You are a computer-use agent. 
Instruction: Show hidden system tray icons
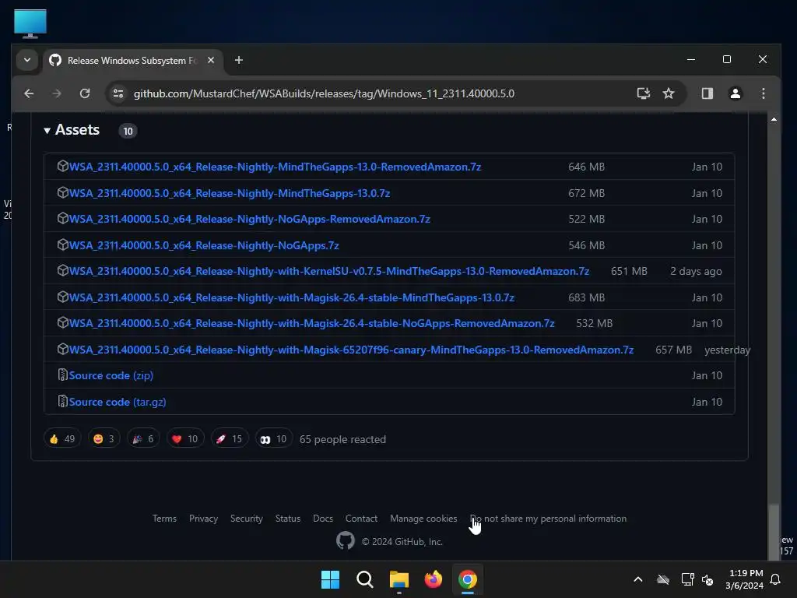(x=638, y=579)
